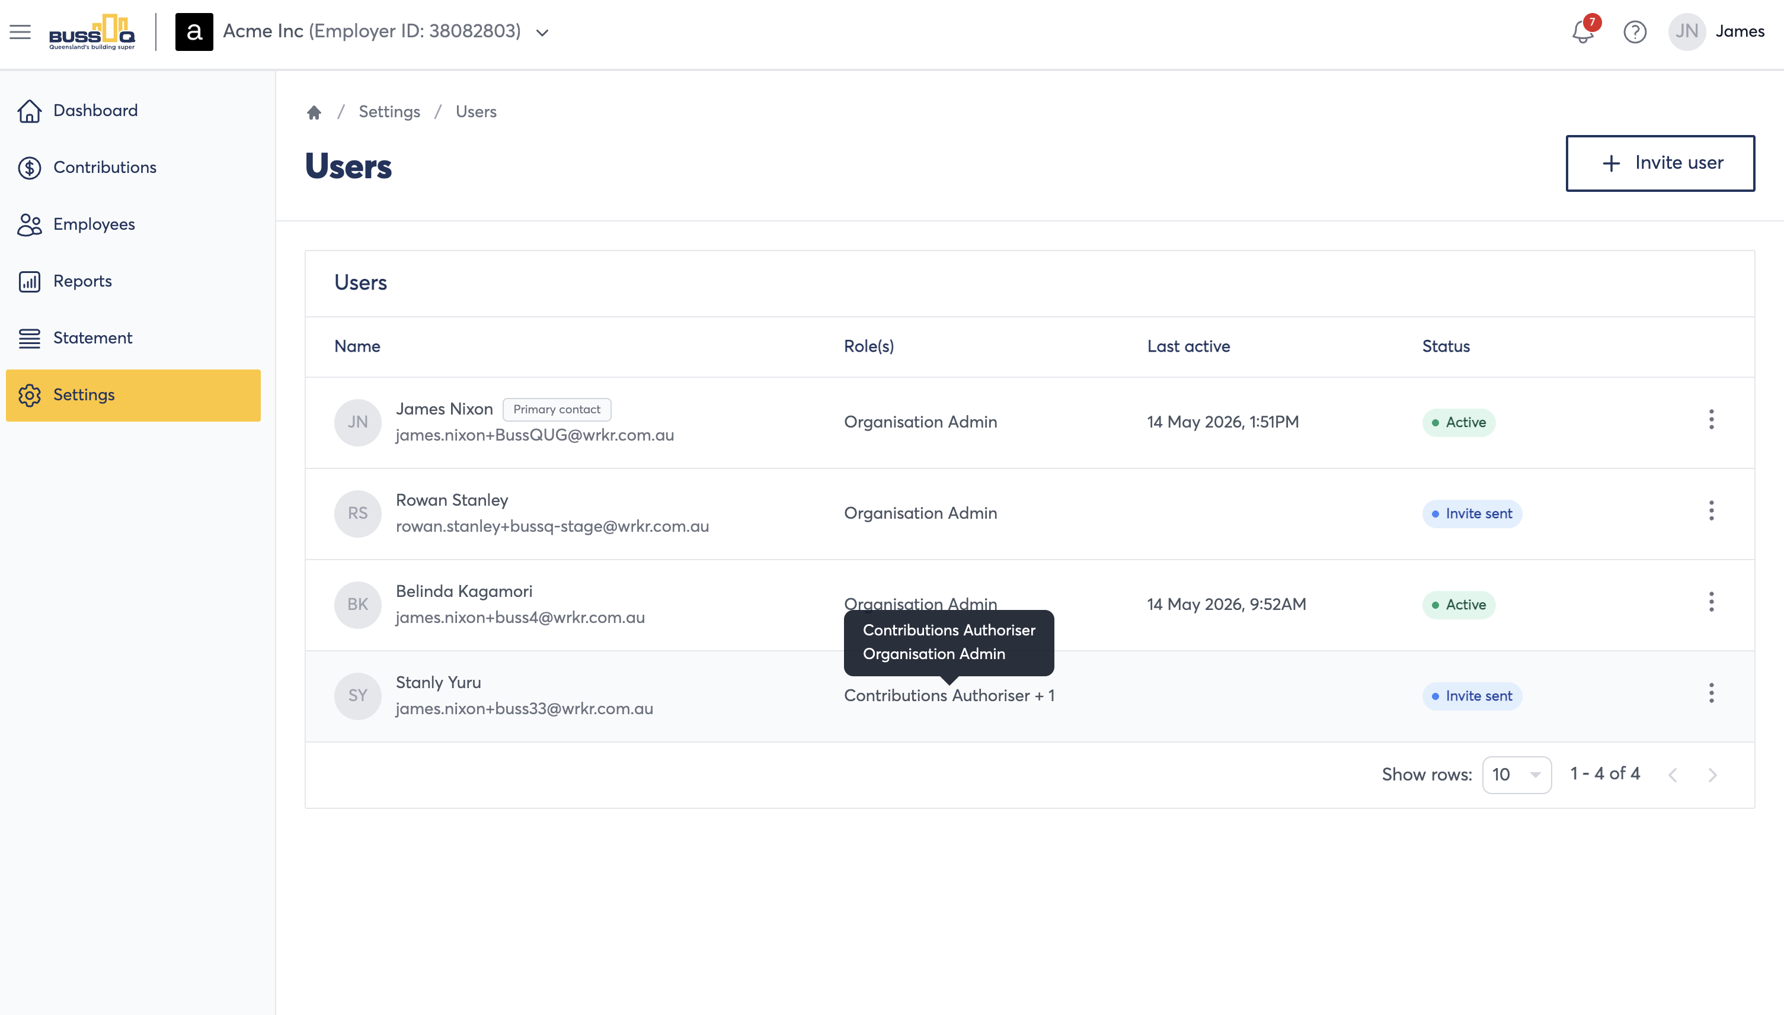This screenshot has width=1784, height=1015.
Task: Click the BK avatar for Belinda Kagamori
Action: click(x=357, y=605)
